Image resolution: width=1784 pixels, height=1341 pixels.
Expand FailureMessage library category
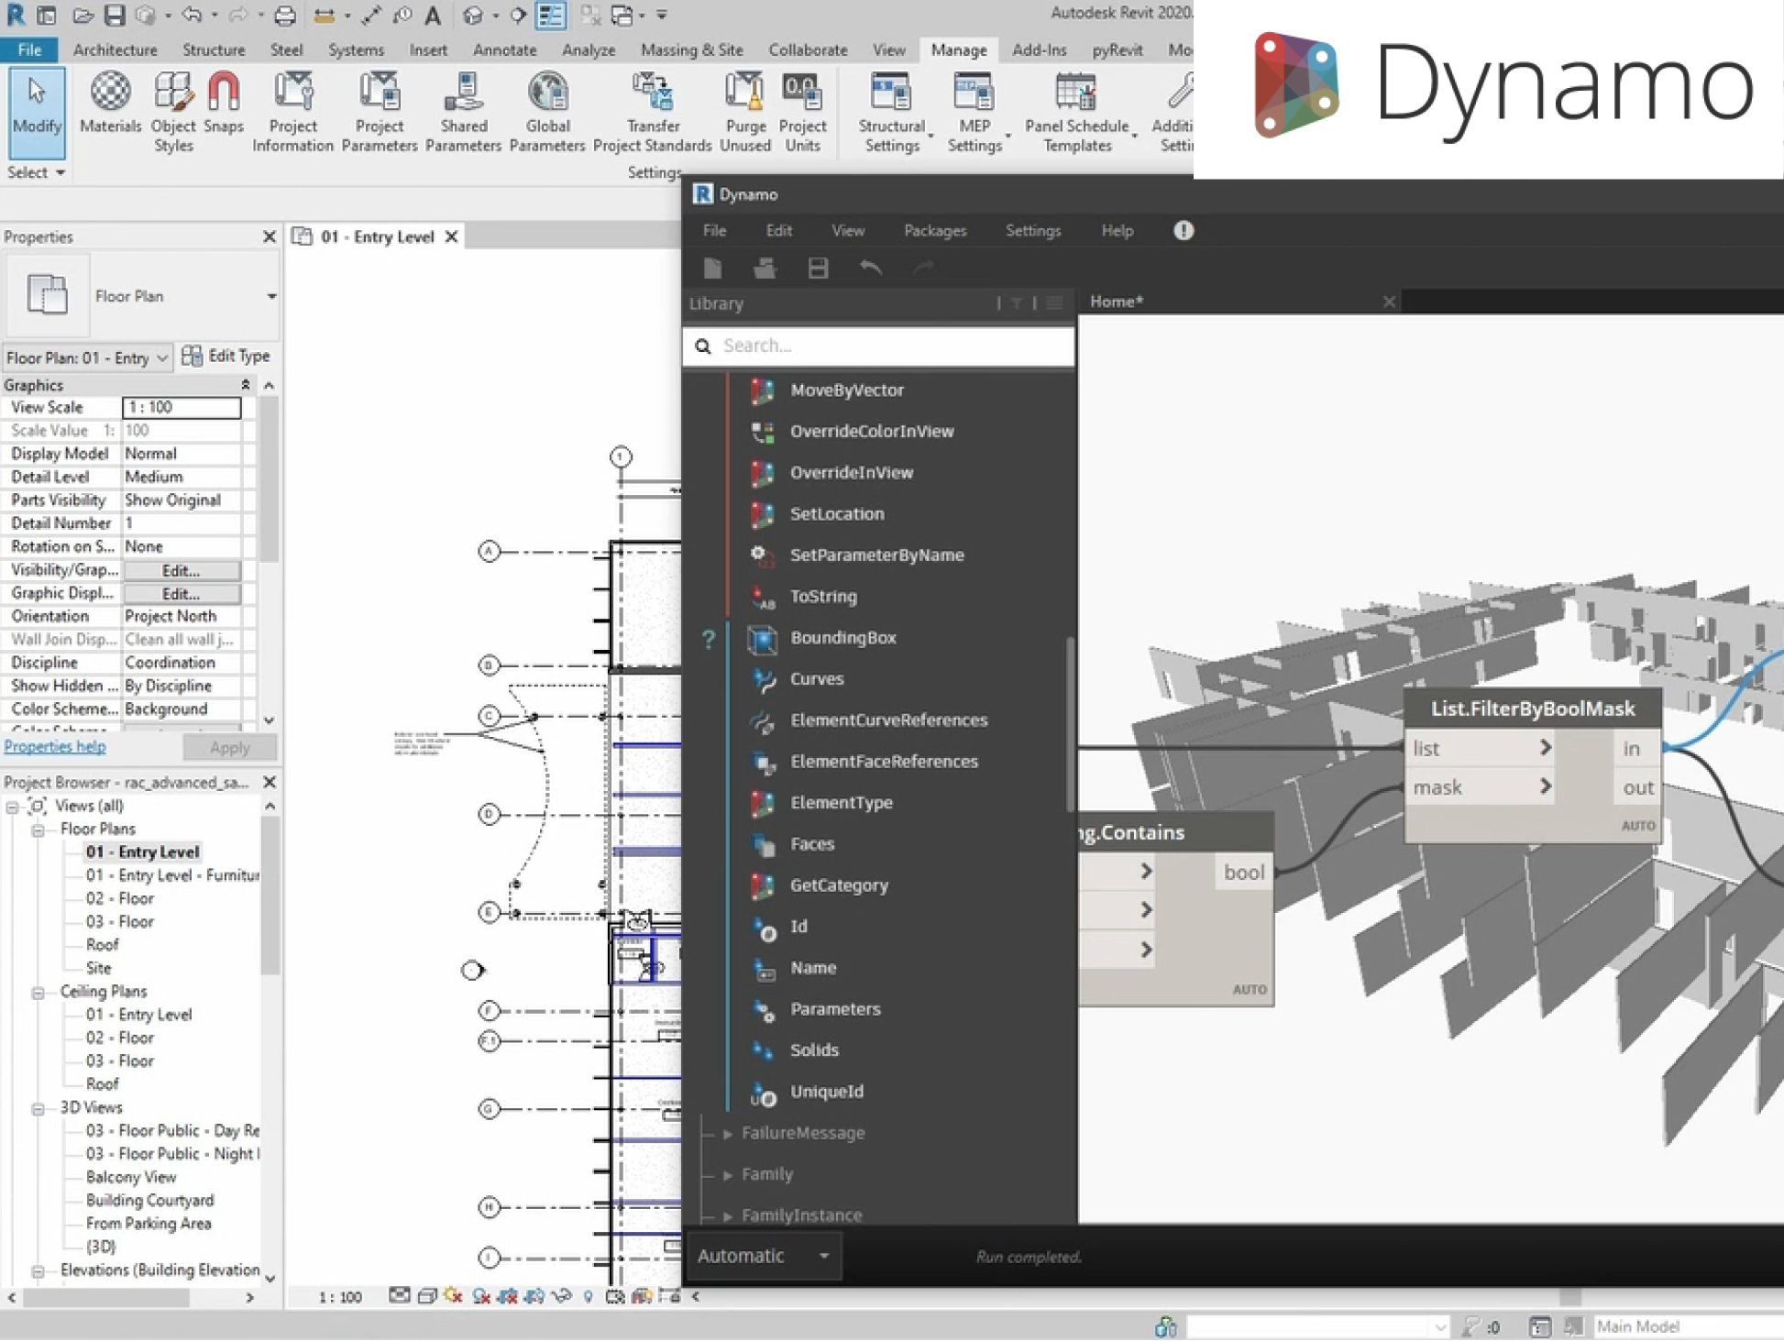tap(727, 1134)
